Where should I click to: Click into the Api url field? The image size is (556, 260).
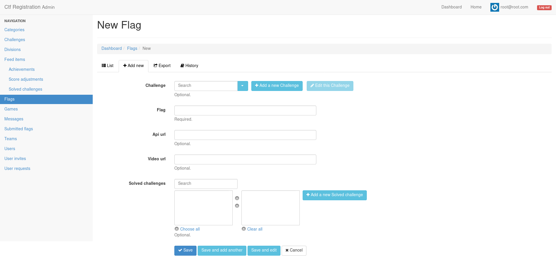(x=245, y=135)
